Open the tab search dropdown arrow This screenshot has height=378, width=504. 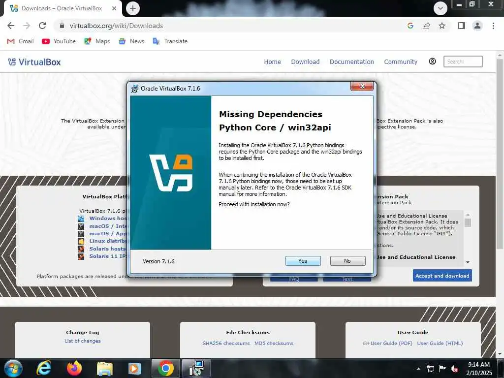tap(441, 8)
